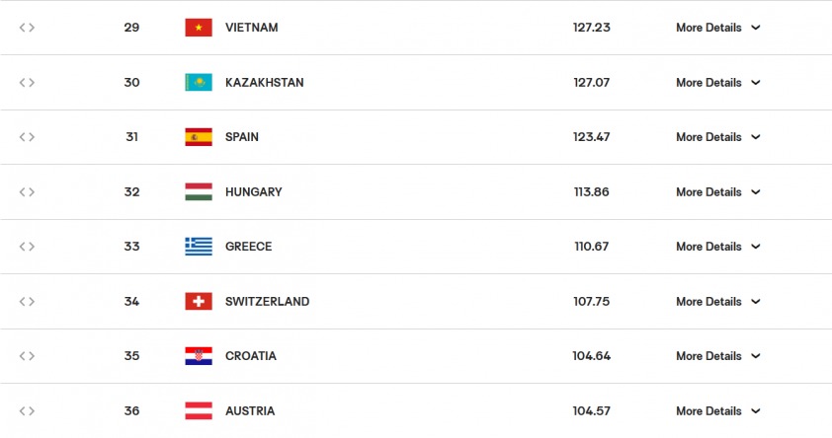Open More Details for Hungary
This screenshot has height=438, width=832.
717,192
